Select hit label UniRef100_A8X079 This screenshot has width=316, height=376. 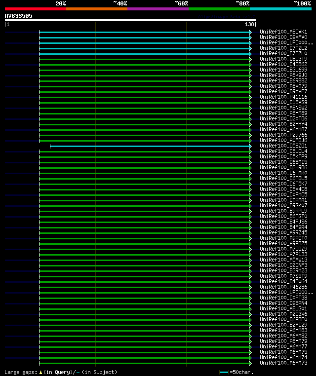(283, 86)
